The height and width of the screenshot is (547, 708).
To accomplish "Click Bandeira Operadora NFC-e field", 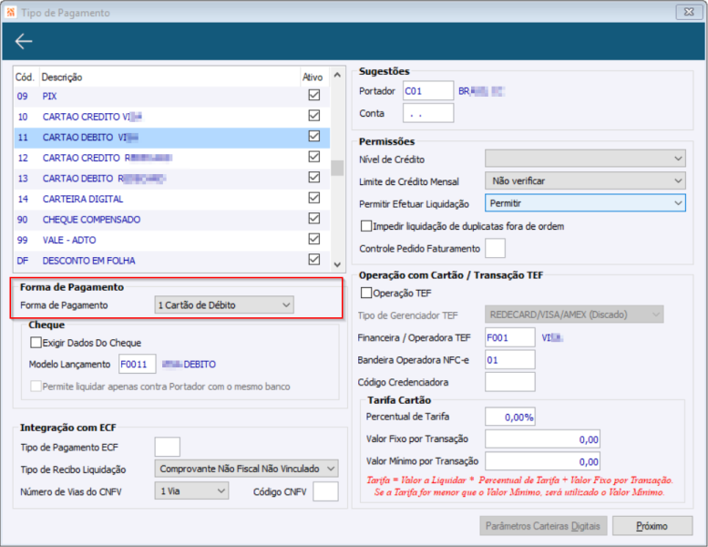I will (509, 360).
